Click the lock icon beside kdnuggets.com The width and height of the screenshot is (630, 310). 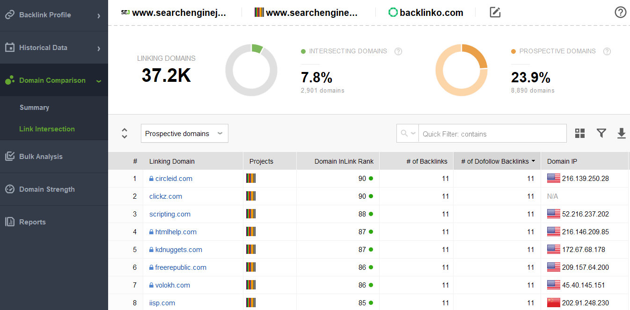pyautogui.click(x=151, y=250)
